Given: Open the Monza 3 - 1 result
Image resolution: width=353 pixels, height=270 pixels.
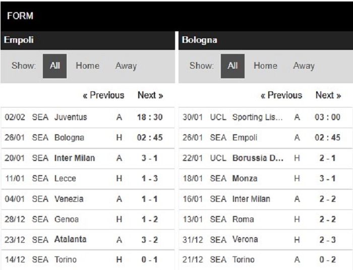Looking at the screenshot, I should (x=266, y=179).
